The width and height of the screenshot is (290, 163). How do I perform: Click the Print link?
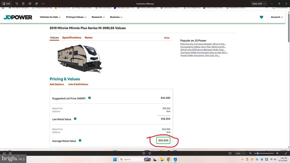[x=167, y=38]
